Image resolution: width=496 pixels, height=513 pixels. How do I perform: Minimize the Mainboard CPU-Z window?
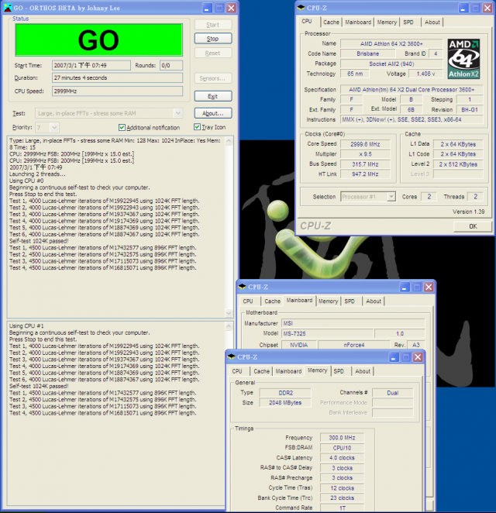(x=405, y=287)
